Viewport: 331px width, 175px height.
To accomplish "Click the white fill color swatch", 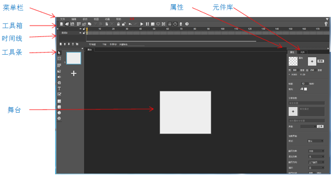I will pyautogui.click(x=306, y=89).
